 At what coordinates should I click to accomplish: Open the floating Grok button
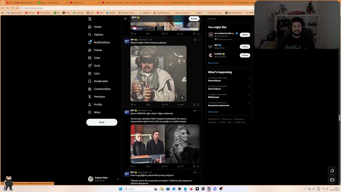[332, 171]
